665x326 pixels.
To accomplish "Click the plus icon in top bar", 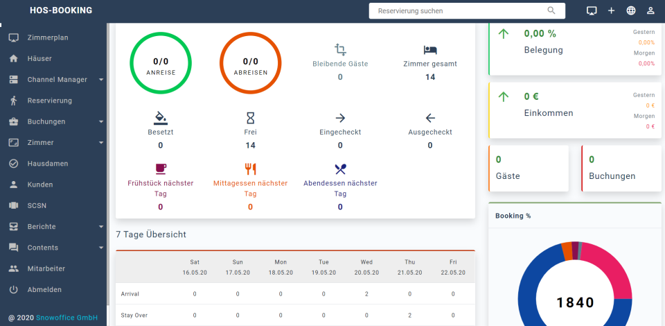I will coord(611,10).
